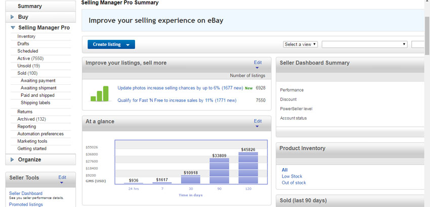
Task: Open the wide empty dropdown beside Select a view
Action: click(364, 44)
